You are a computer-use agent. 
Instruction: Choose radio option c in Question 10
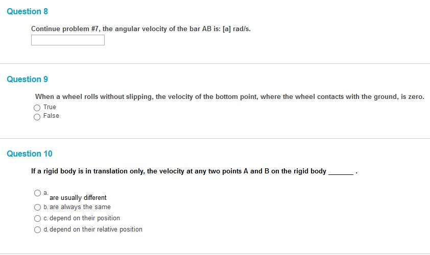point(37,219)
